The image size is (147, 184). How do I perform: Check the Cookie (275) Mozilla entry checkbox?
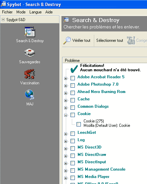(79, 124)
